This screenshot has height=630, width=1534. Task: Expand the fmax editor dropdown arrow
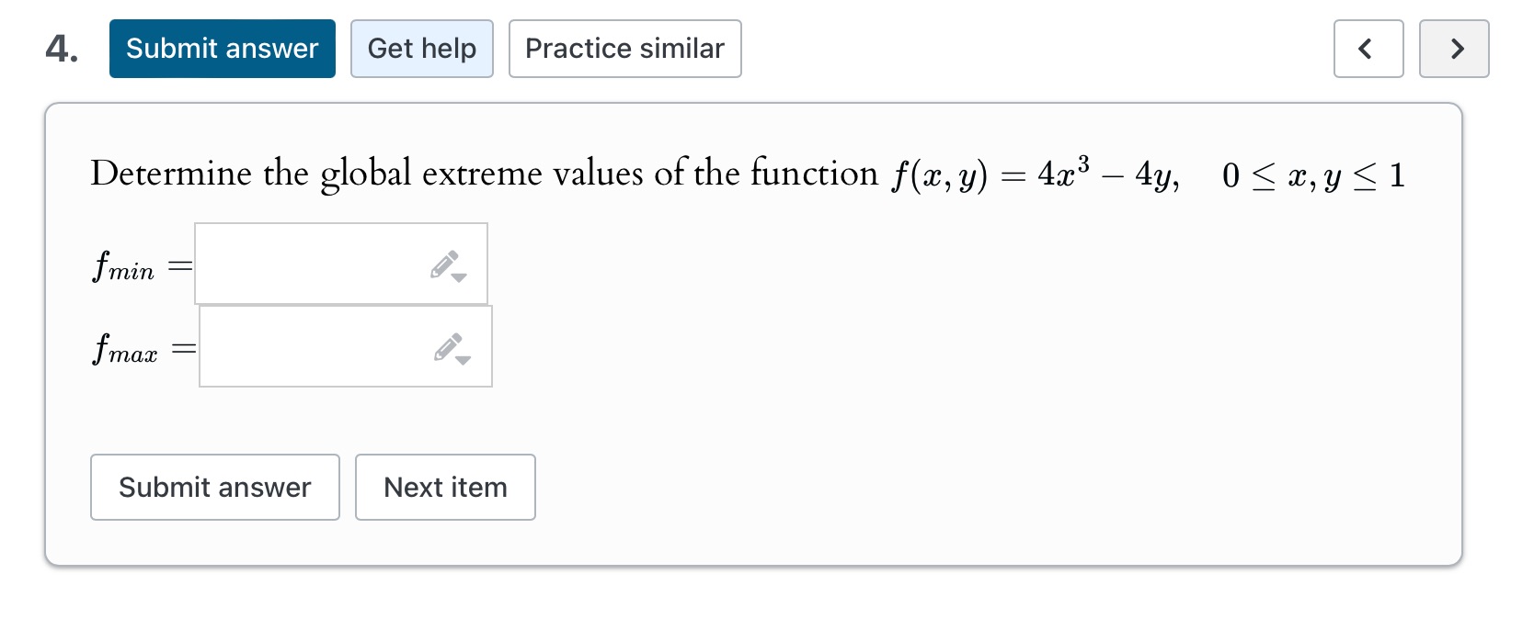tap(461, 360)
